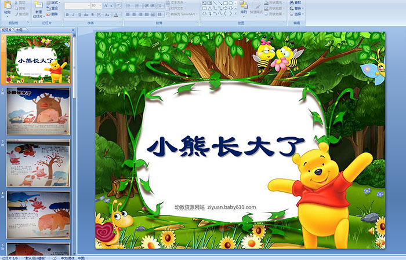This screenshot has height=260, width=406.
Task: Select the slide 1 thumbnail
Action: coord(38,60)
